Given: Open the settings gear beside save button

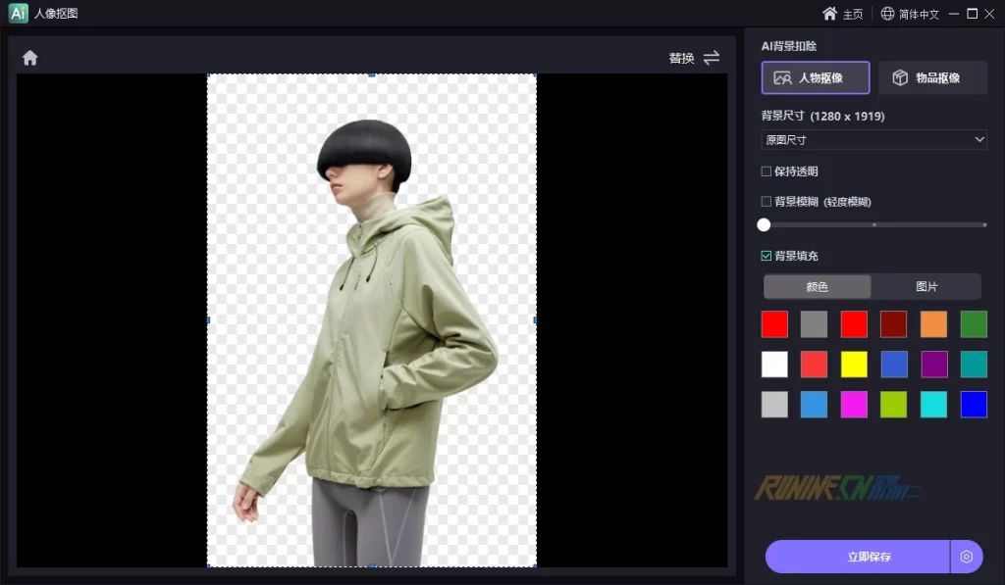Looking at the screenshot, I should pyautogui.click(x=967, y=557).
